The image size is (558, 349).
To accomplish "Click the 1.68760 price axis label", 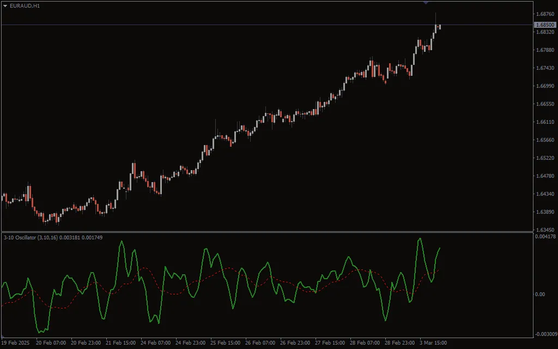I will coord(545,14).
